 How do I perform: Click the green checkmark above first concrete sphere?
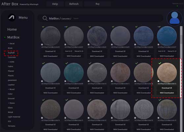[x=43, y=27]
